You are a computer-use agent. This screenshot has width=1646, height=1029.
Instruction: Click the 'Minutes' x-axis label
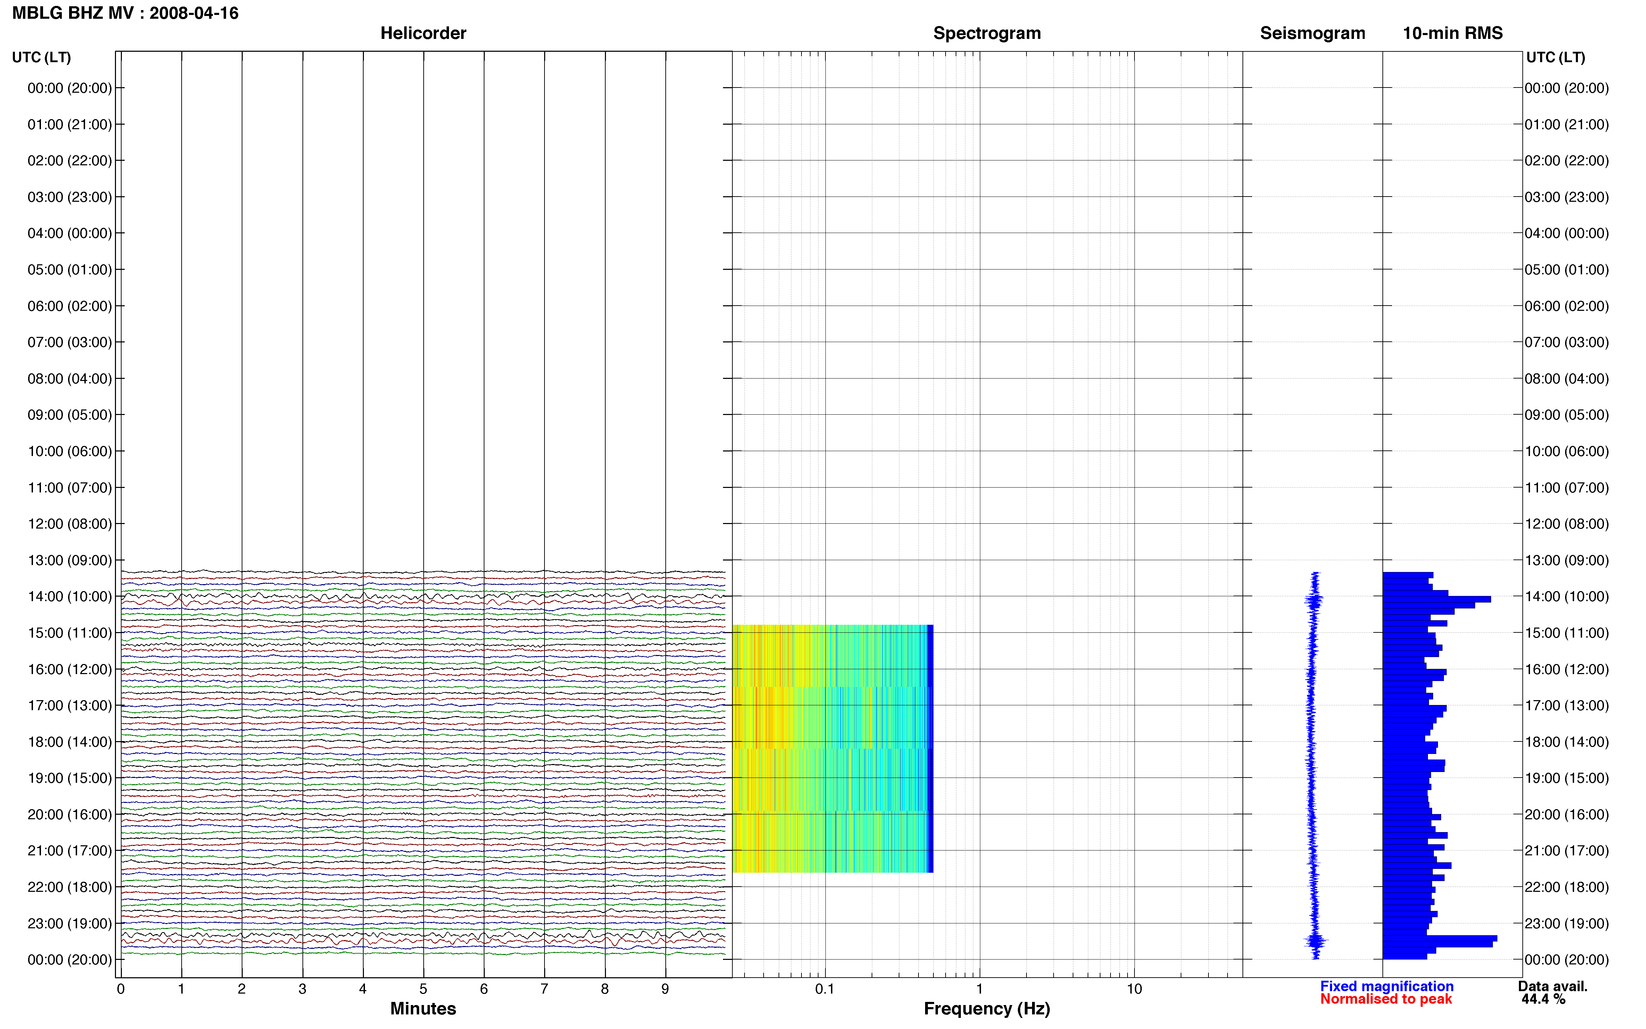coord(423,1009)
